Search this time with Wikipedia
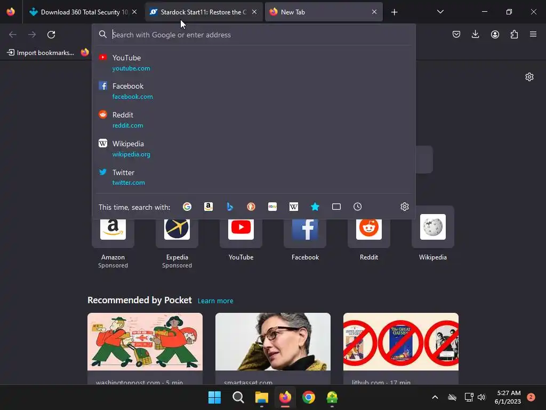 pyautogui.click(x=294, y=207)
